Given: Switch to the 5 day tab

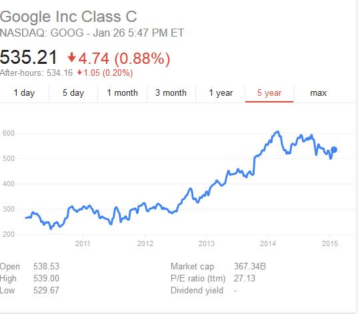Looking at the screenshot, I should [73, 93].
